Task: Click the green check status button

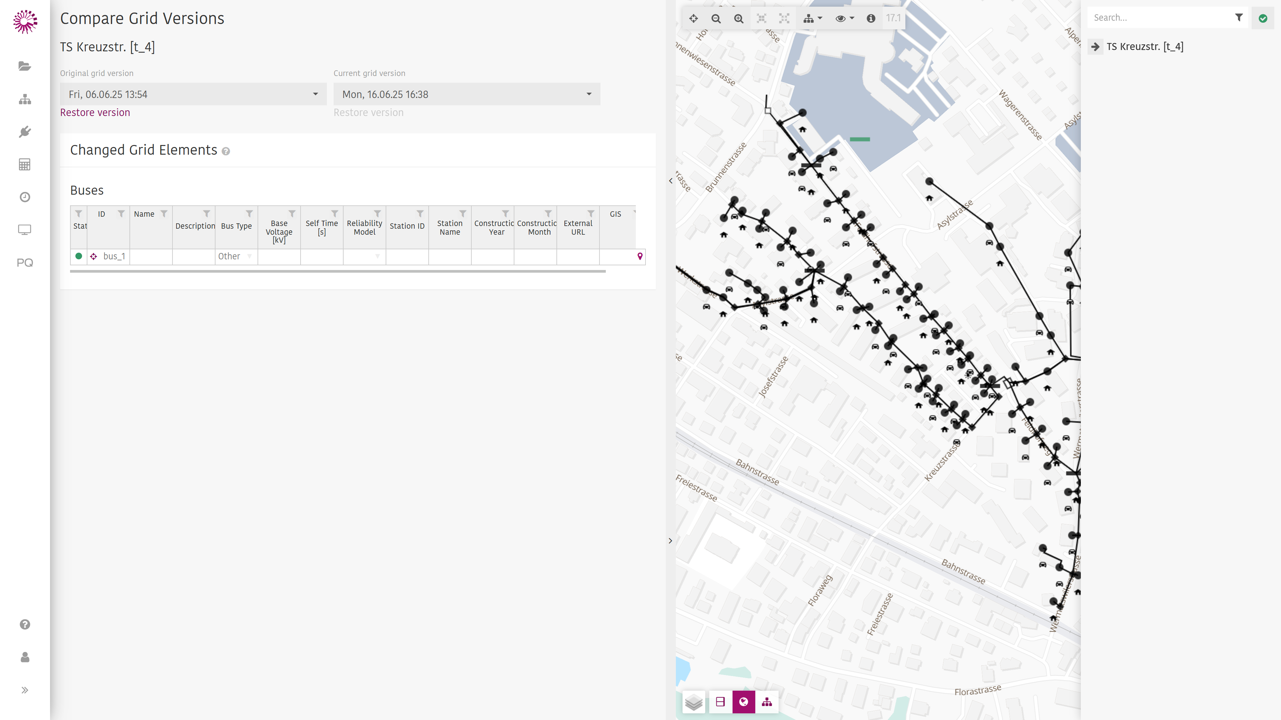Action: click(1263, 18)
